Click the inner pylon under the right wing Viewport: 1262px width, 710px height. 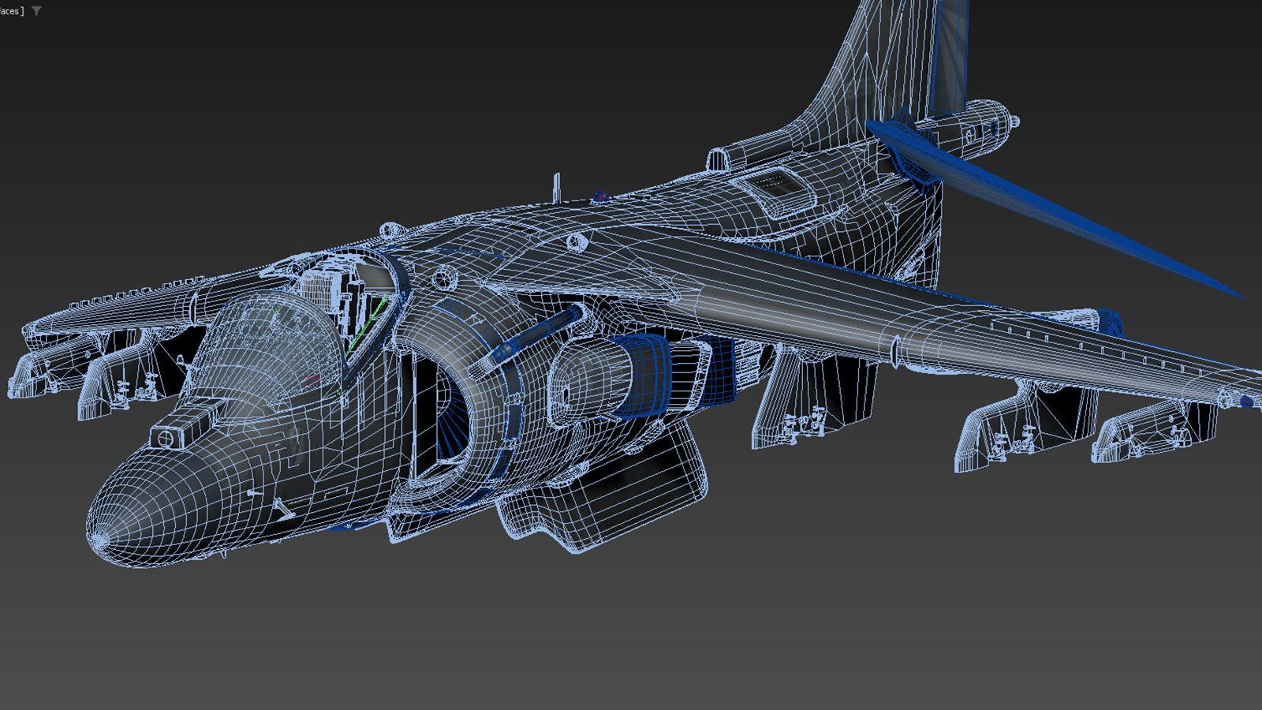[812, 402]
